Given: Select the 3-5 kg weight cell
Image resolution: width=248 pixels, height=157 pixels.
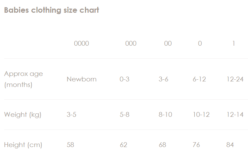Looking at the screenshot, I should (72, 114).
